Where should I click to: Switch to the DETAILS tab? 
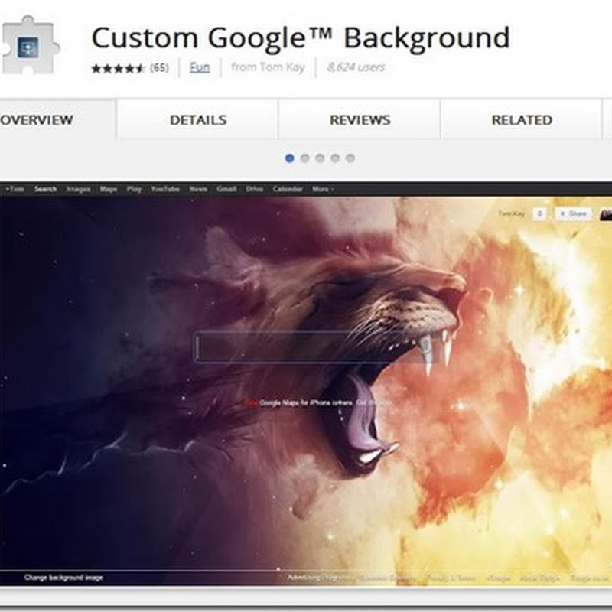198,119
